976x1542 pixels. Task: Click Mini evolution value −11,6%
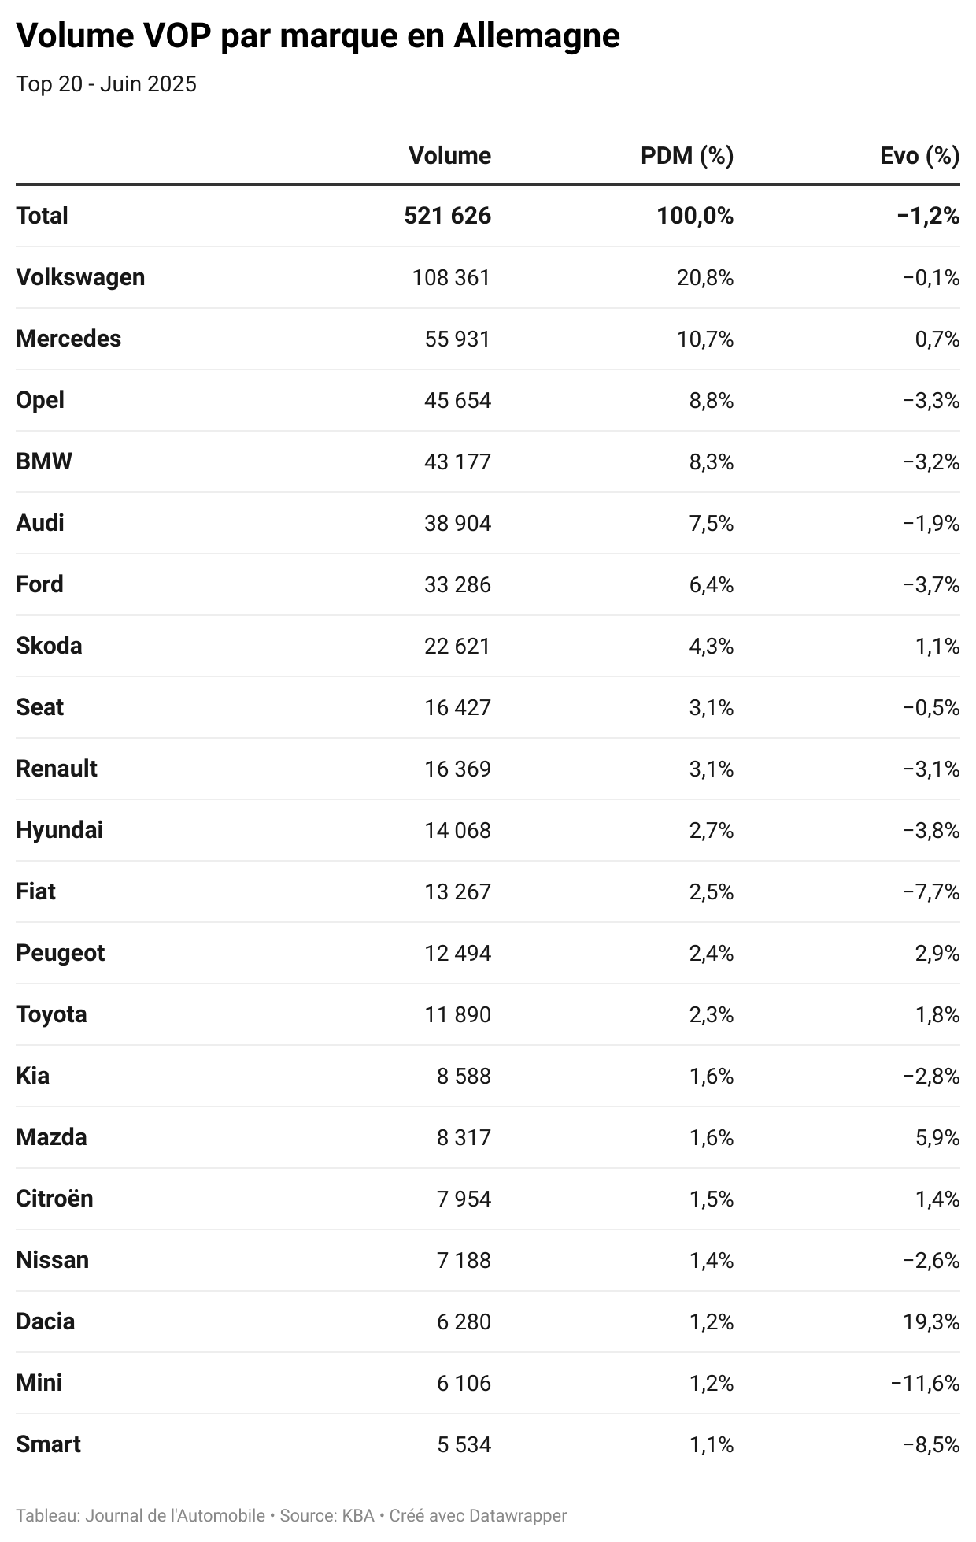925,1383
